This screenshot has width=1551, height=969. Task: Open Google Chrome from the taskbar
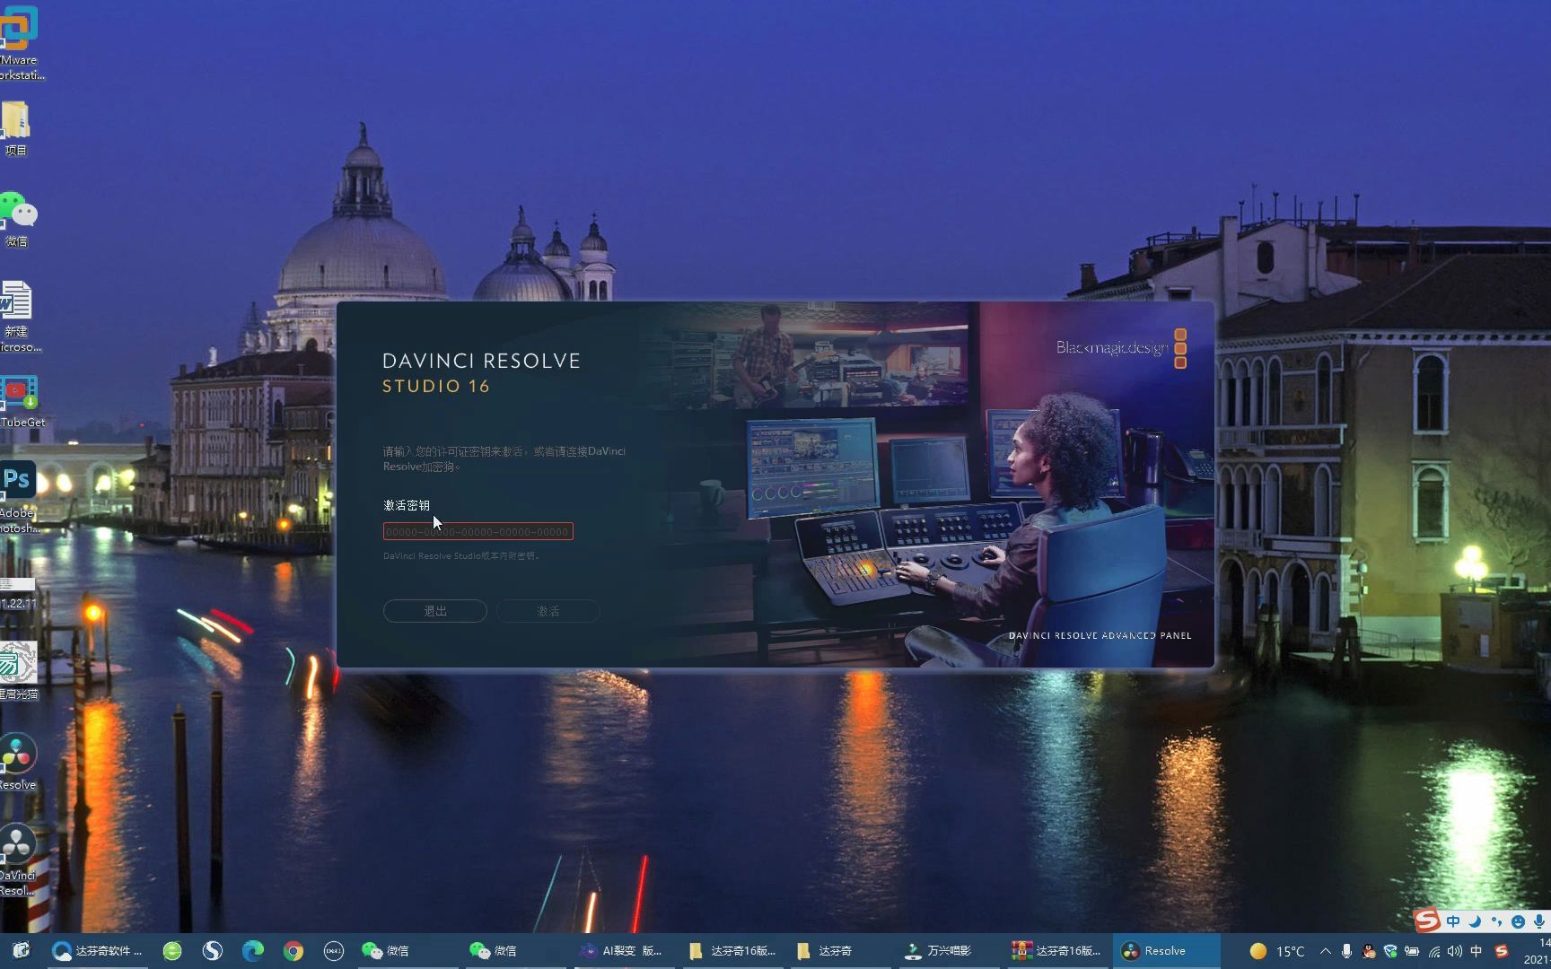click(x=294, y=951)
